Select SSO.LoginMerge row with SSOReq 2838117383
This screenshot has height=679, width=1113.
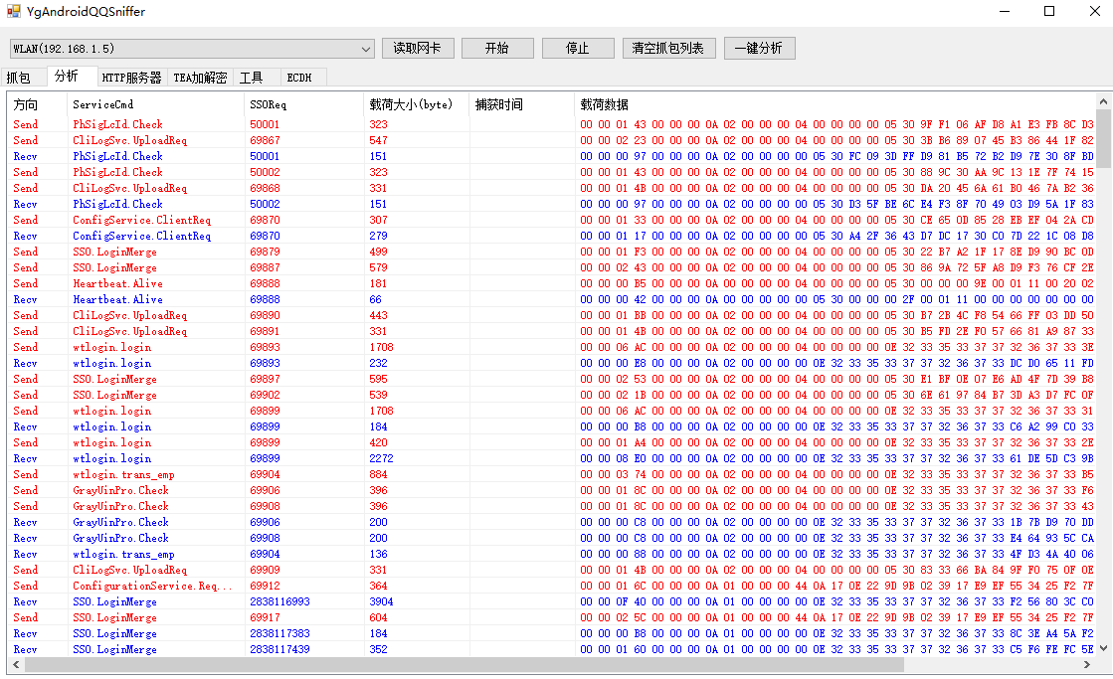552,633
